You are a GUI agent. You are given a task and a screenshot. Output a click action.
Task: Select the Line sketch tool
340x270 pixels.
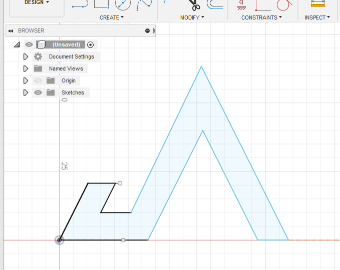(x=80, y=4)
